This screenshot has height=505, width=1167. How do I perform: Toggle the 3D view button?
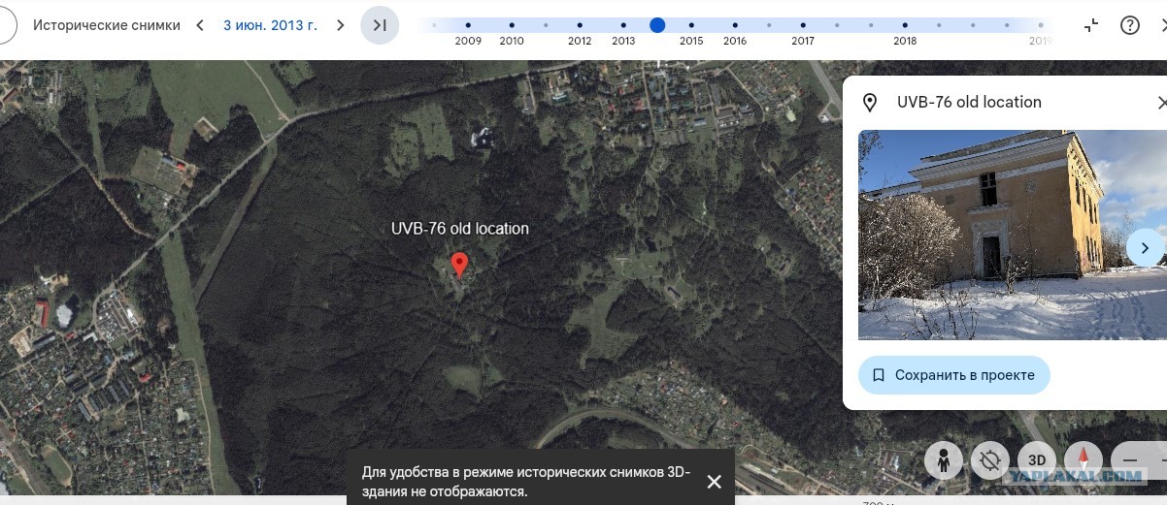1037,460
